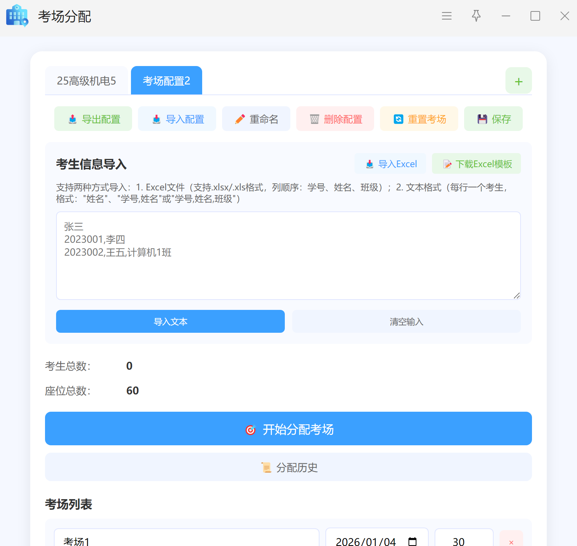
Task: Save configuration with the 保存 floppy button
Action: click(493, 119)
